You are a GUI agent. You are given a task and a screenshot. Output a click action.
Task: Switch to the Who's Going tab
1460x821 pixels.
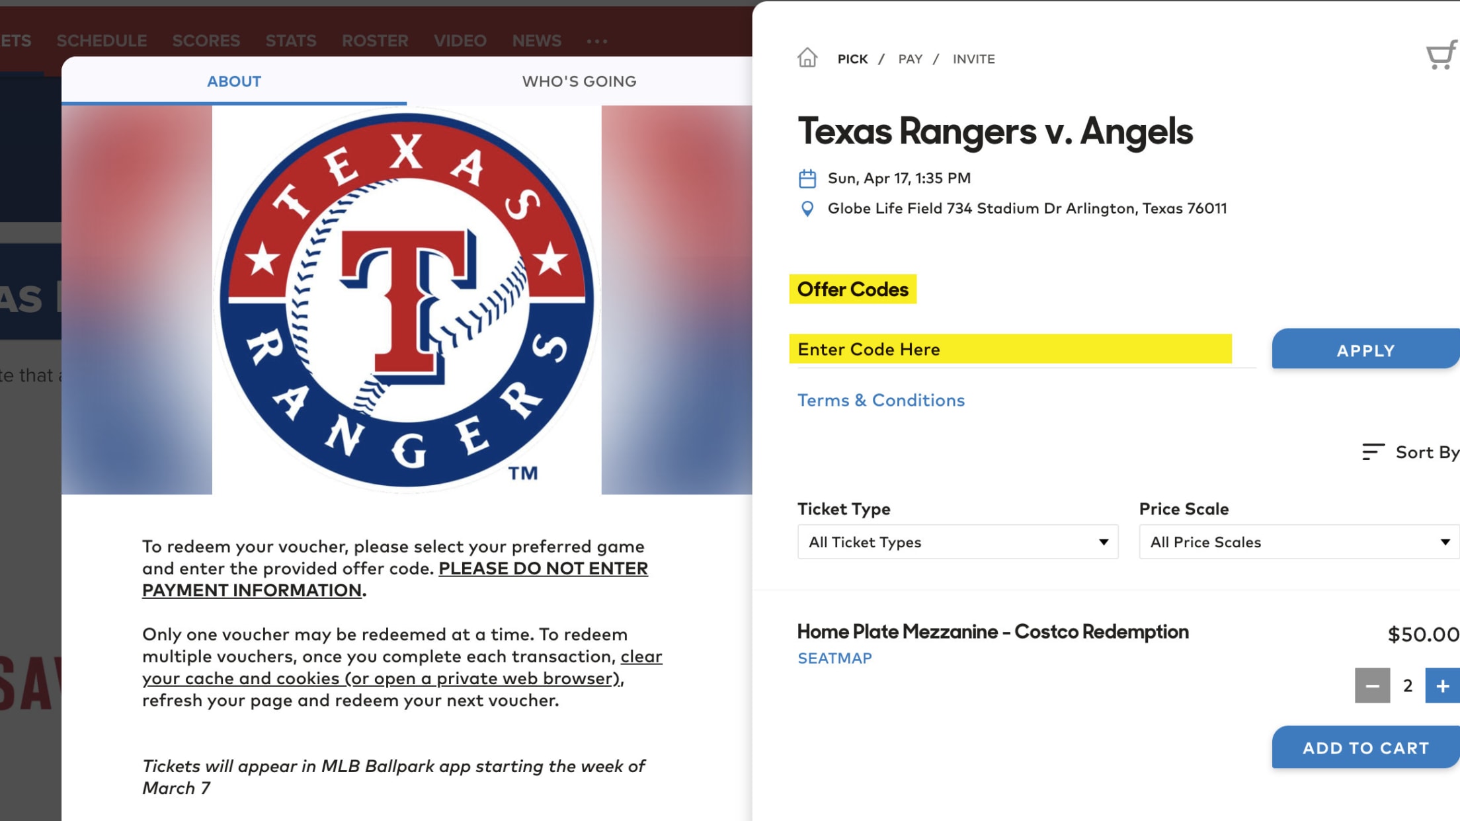[579, 81]
